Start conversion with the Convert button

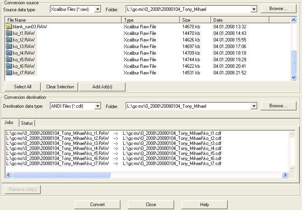click(x=97, y=205)
